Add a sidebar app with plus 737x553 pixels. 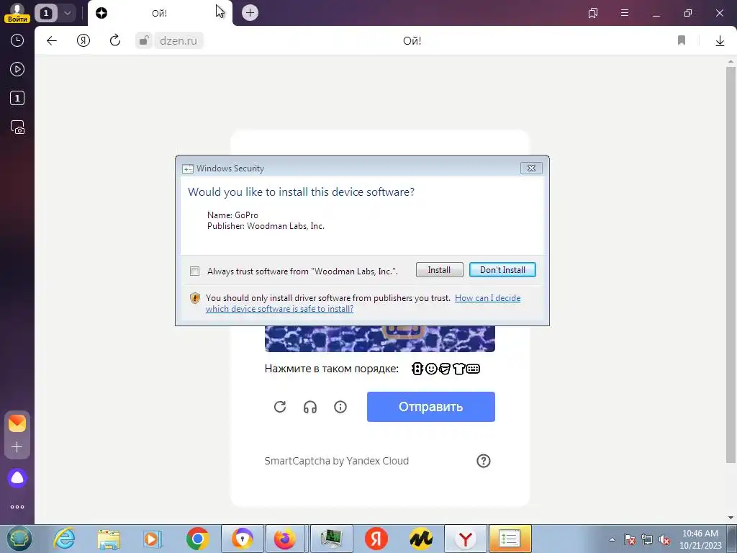point(17,446)
